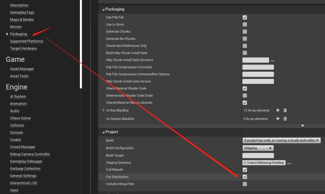The width and height of the screenshot is (325, 194).
Task: Open Build Configuration Shipping dropdown
Action: pos(258,148)
